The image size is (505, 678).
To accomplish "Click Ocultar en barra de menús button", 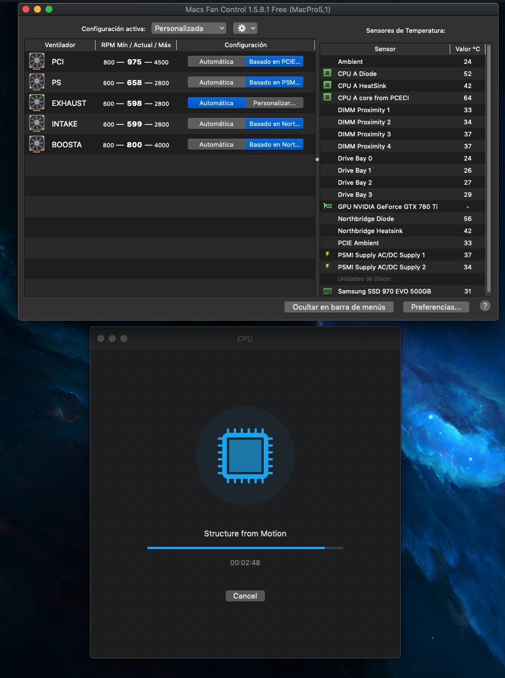I will tap(339, 307).
